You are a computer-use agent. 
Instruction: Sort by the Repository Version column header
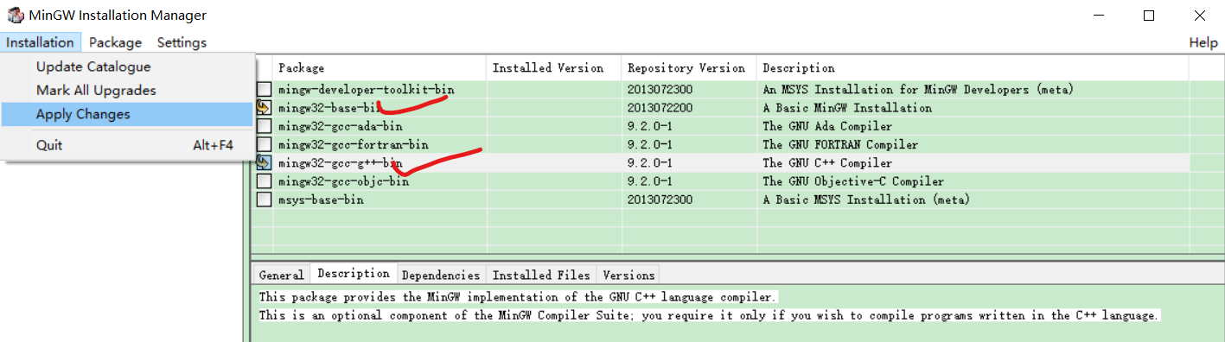tap(689, 67)
